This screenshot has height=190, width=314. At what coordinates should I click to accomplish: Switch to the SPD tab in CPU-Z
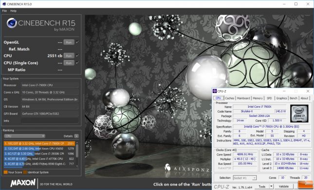tap(269, 98)
